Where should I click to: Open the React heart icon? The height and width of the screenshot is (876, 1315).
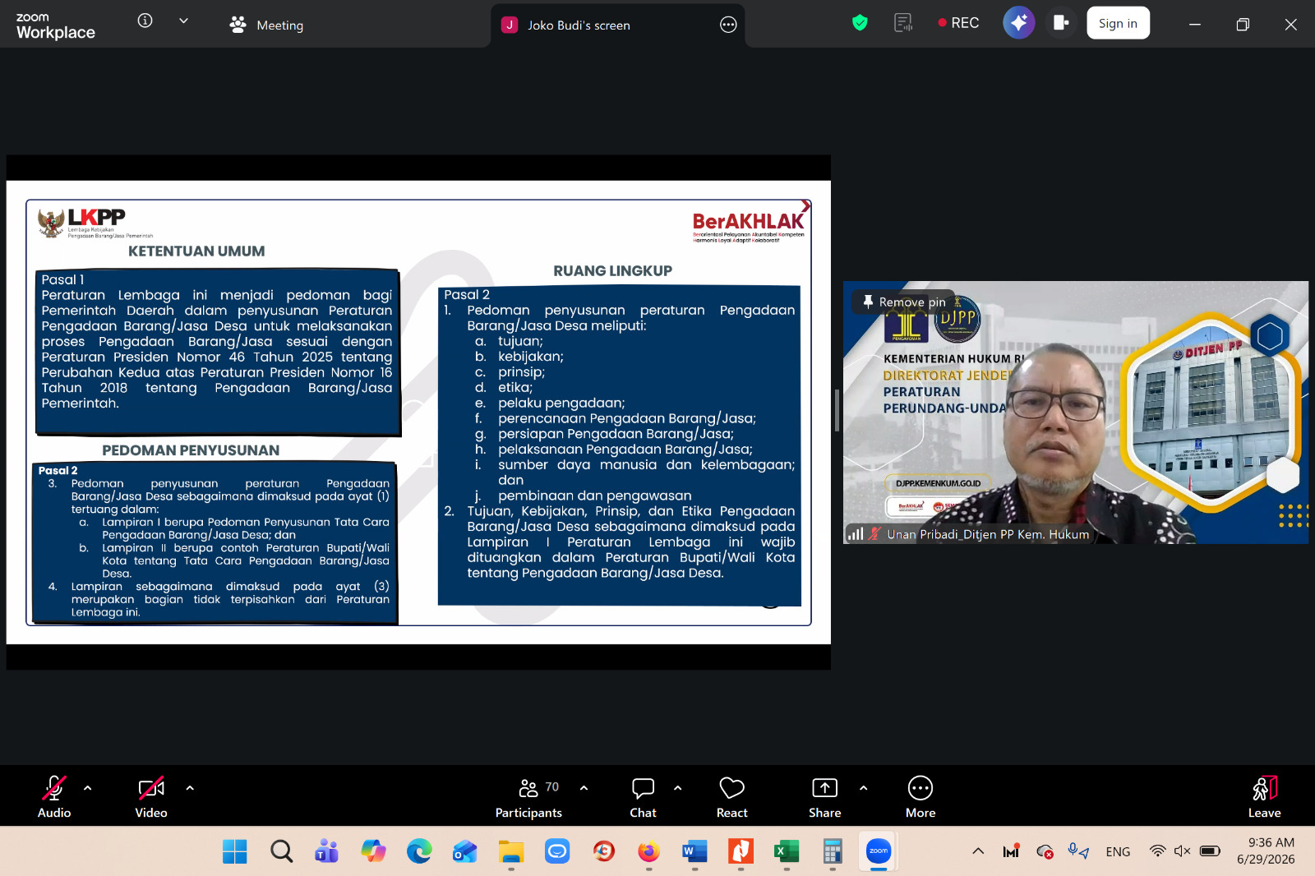point(731,797)
